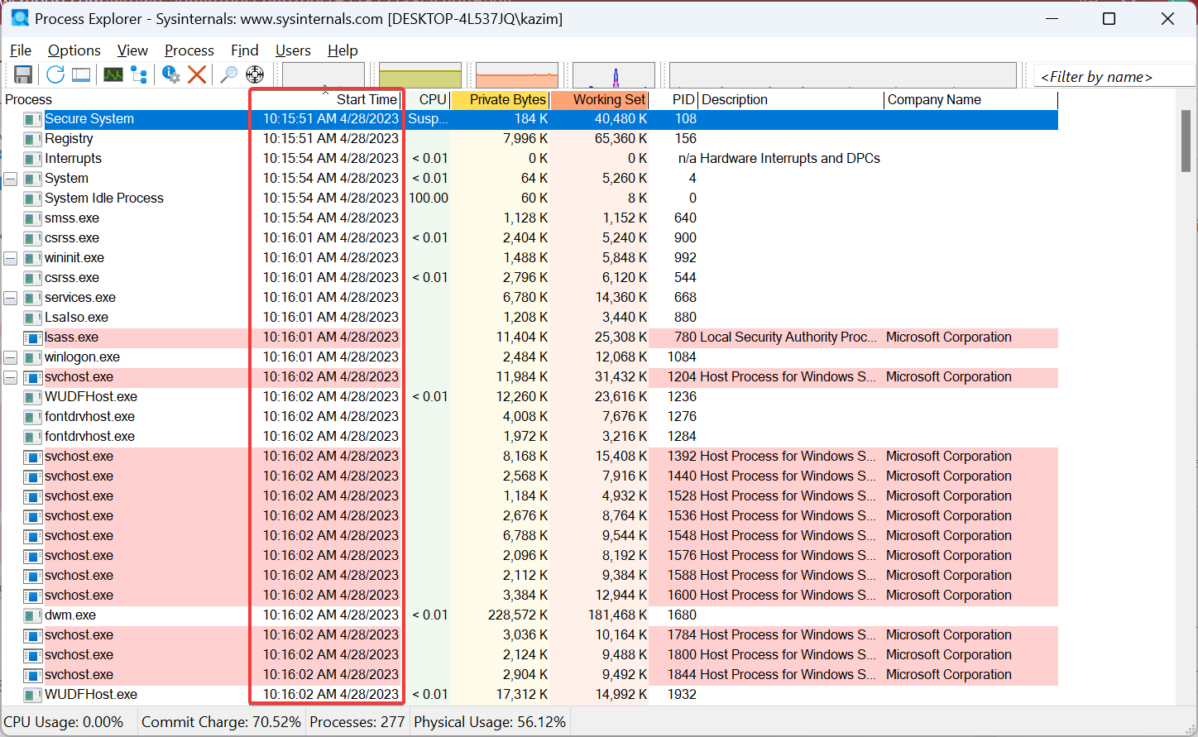Select the fontdrvhost.exe row with PID 1276
The height and width of the screenshot is (737, 1198).
point(530,417)
